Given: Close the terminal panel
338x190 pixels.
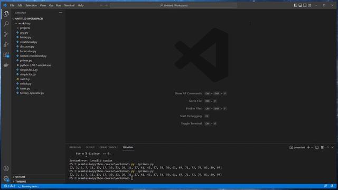Looking at the screenshot, I should 332,147.
